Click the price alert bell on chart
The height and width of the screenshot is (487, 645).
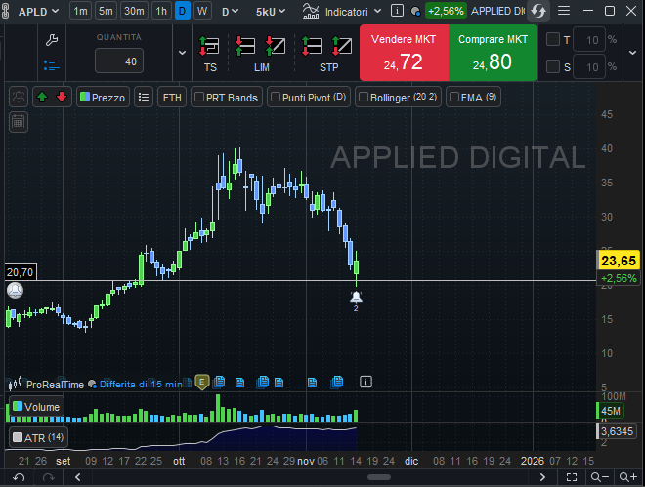click(x=357, y=296)
